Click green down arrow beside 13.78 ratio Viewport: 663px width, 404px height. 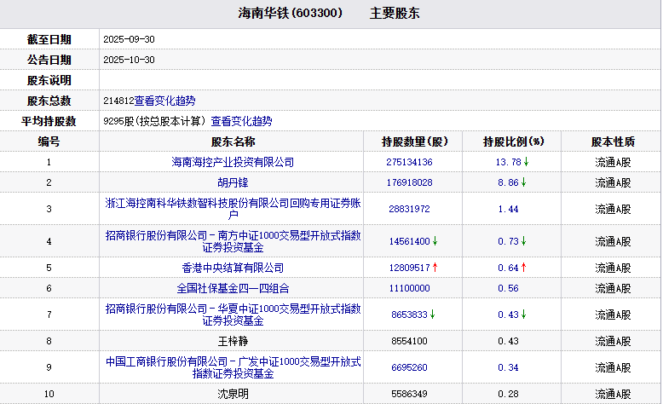click(526, 162)
